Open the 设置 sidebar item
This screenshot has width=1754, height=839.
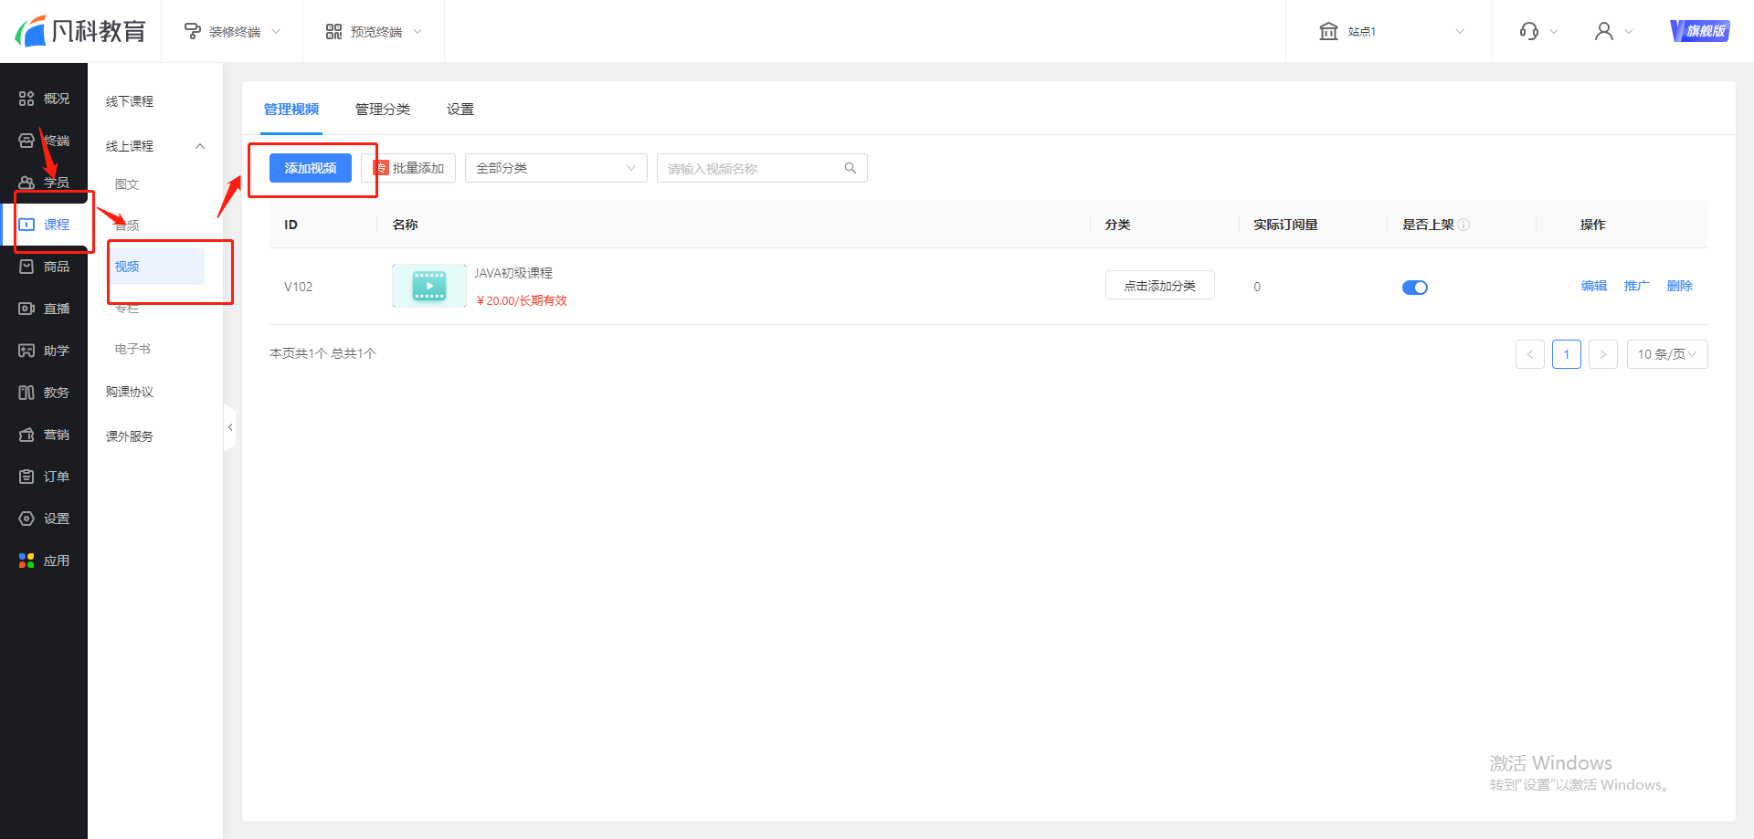click(x=44, y=519)
